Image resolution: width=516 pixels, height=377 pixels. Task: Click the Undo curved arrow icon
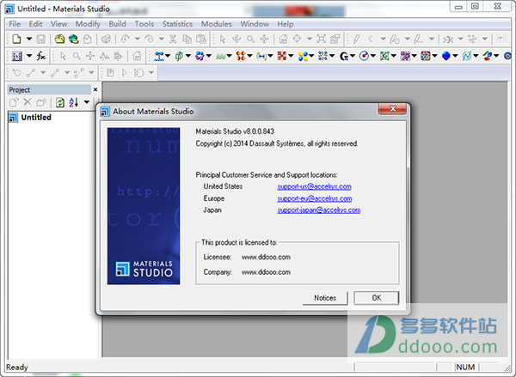pyautogui.click(x=125, y=40)
